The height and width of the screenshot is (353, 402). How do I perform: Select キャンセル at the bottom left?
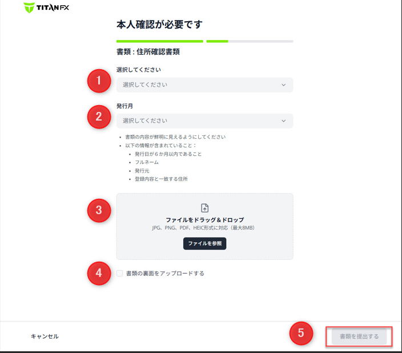click(x=45, y=336)
